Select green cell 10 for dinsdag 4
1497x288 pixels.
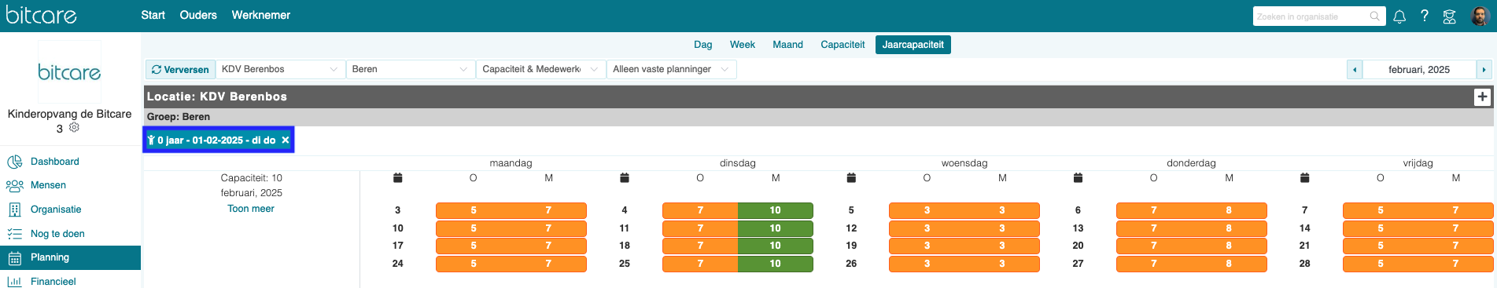click(x=776, y=210)
